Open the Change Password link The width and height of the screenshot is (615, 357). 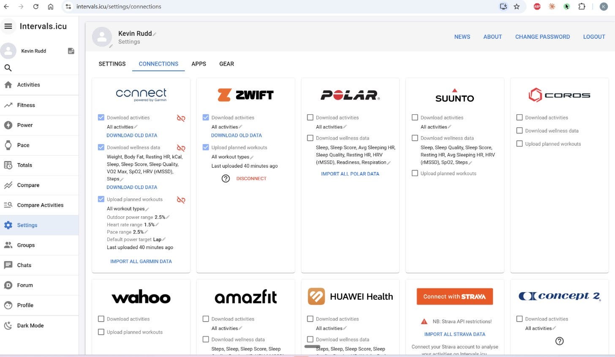[542, 37]
